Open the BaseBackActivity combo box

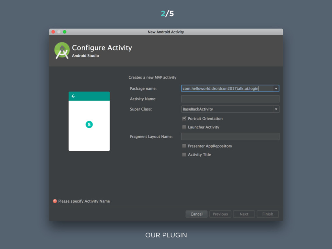pos(230,109)
